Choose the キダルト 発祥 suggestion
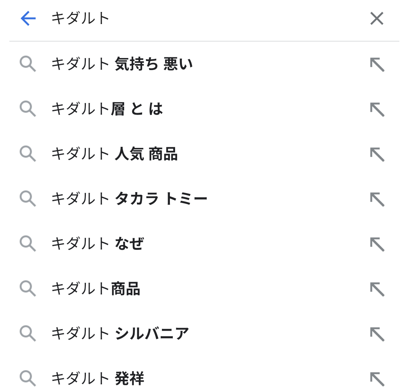405x391 pixels. coord(97,378)
